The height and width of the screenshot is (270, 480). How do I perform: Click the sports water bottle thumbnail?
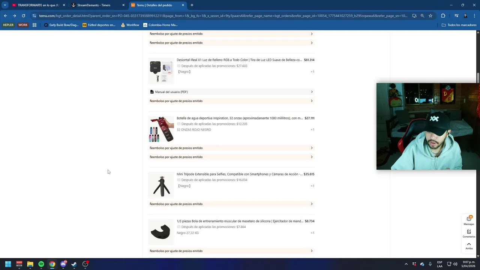pyautogui.click(x=161, y=129)
